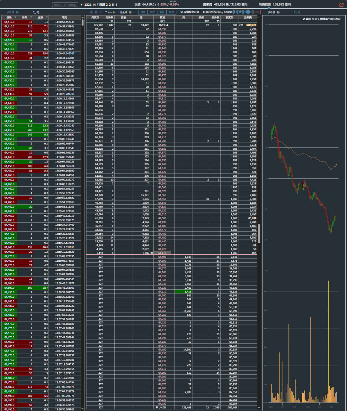Image resolution: width=347 pixels, height=411 pixels.
Task: Switch to right-panel 5分足 tab
Action: (x=297, y=12)
